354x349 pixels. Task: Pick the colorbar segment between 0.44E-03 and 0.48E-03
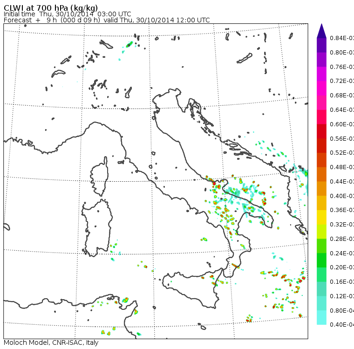(x=321, y=174)
